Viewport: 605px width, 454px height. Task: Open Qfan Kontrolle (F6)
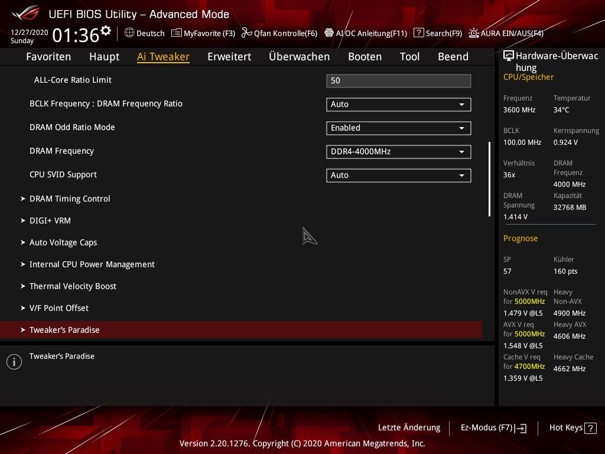[279, 33]
